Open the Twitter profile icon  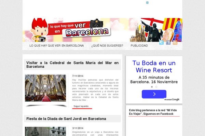(161, 42)
